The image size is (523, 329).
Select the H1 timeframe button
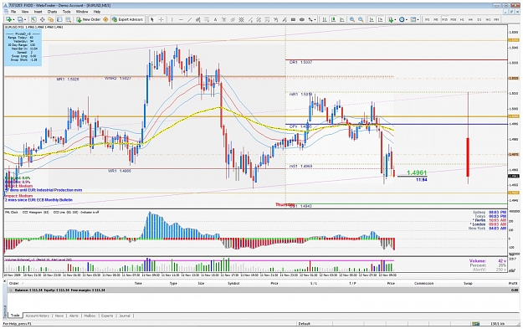click(462, 19)
